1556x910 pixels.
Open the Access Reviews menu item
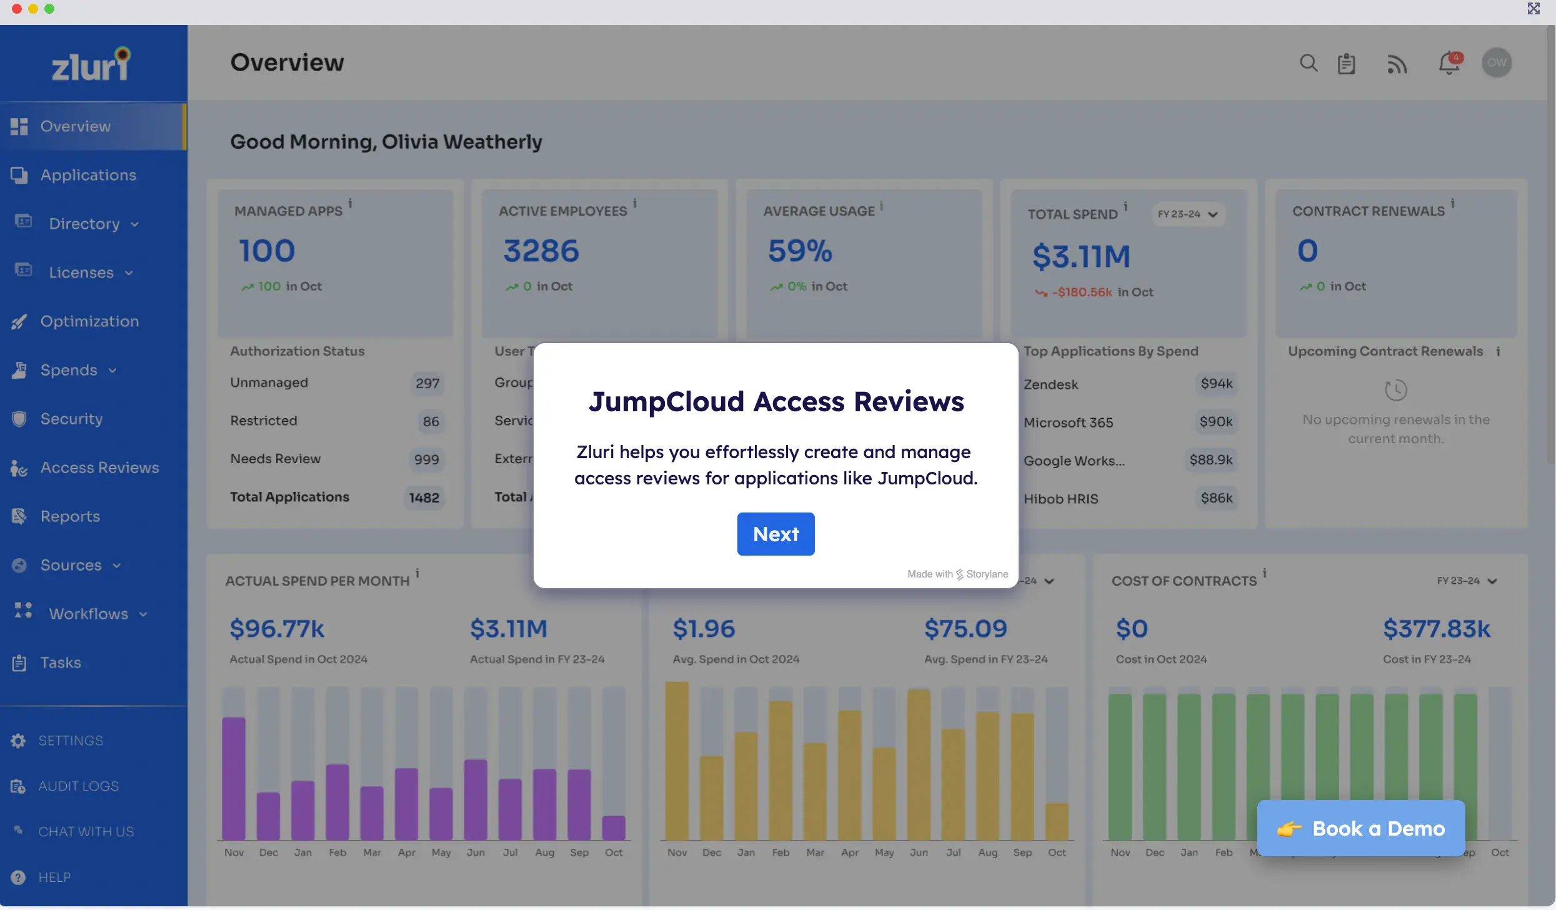(94, 467)
